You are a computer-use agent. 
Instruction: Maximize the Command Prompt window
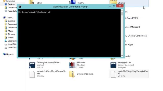(x=114, y=6)
